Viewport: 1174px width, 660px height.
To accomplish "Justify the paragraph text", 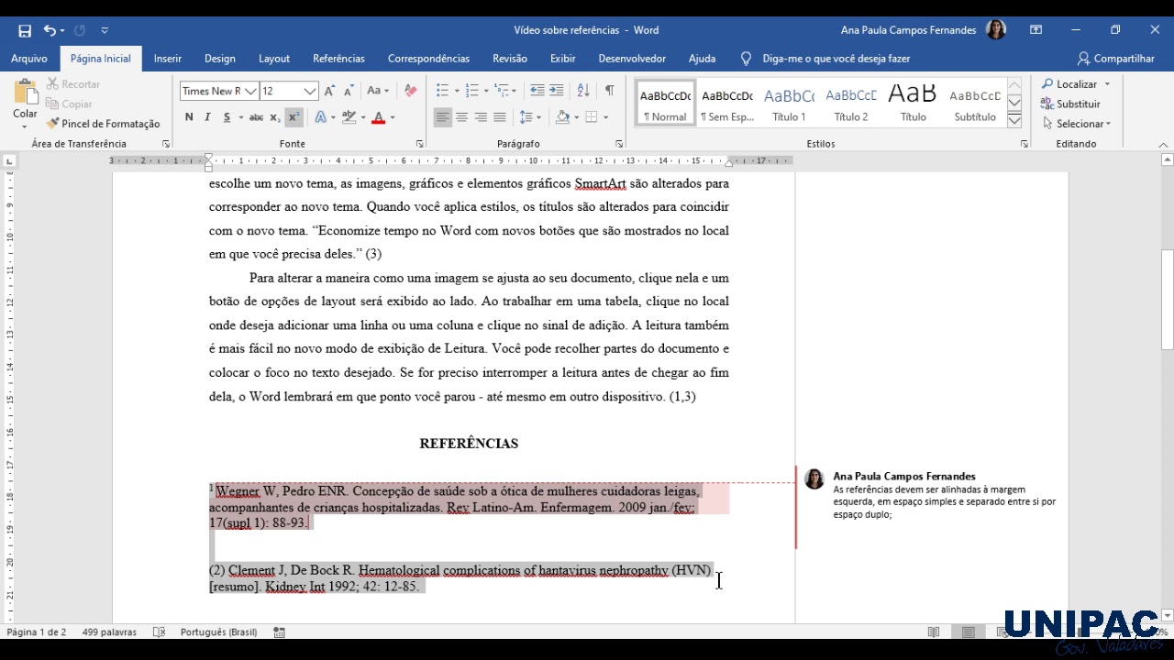I will 499,117.
